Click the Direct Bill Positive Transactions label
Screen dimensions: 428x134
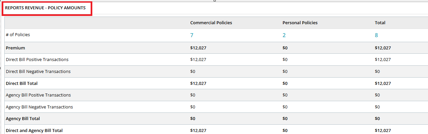point(37,60)
